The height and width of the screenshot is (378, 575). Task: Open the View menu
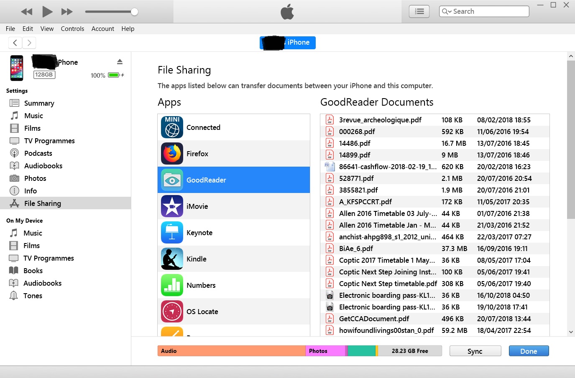point(47,29)
